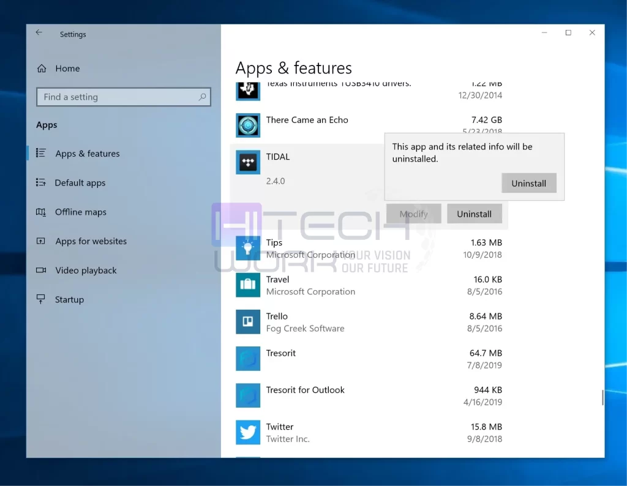Select the Tips app name
This screenshot has width=627, height=486.
pos(274,242)
